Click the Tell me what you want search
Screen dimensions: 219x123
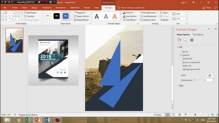(131, 8)
